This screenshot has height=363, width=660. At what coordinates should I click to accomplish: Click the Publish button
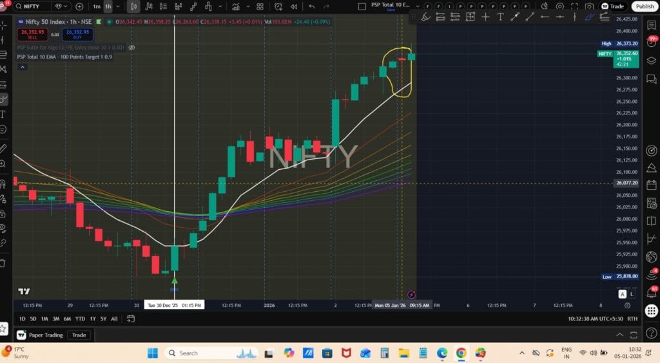pos(645,6)
